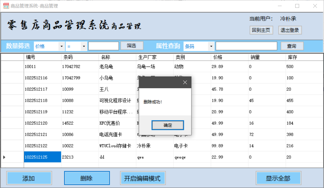Screen dimensions: 324x188
Task: Click the 删除 button
Action: (x=87, y=178)
